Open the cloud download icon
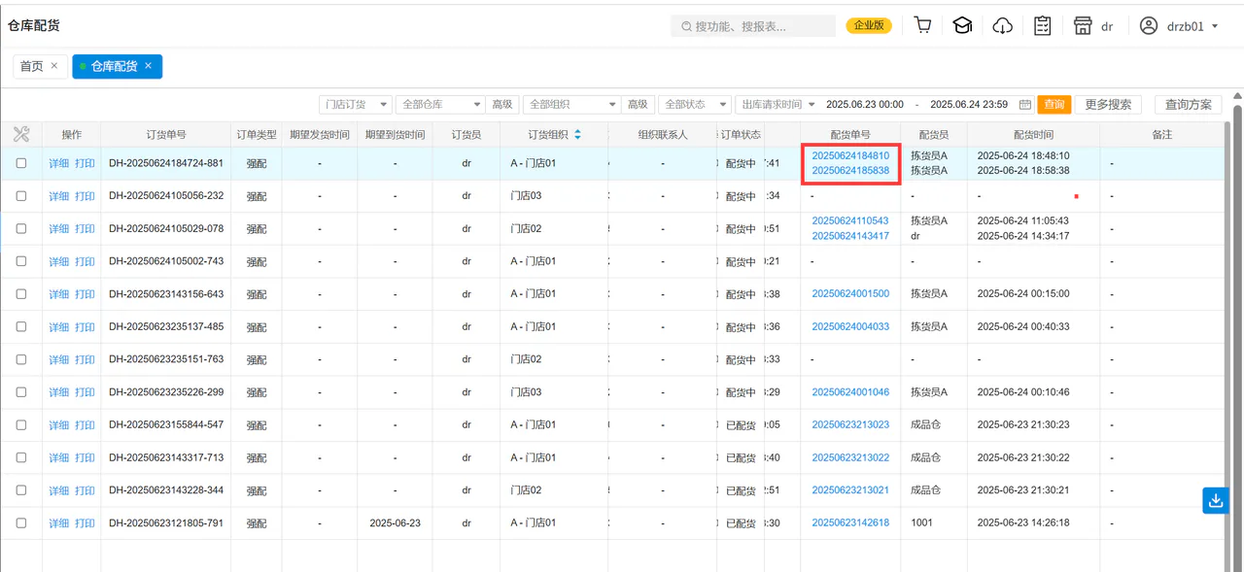The width and height of the screenshot is (1244, 572). click(1002, 26)
